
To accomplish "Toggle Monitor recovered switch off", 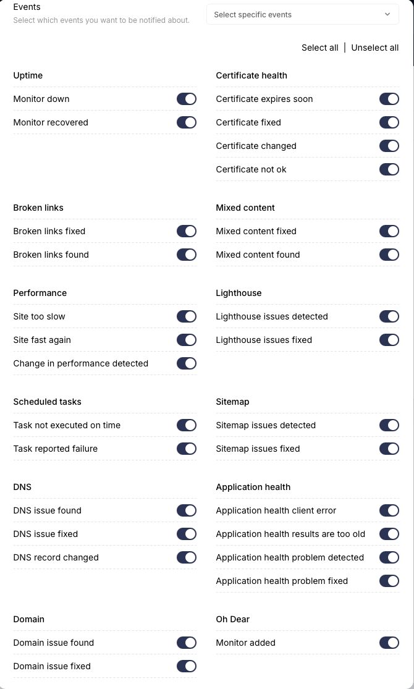I will (187, 122).
